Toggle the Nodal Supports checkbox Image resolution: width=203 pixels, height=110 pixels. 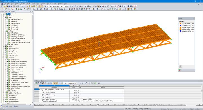(5, 52)
